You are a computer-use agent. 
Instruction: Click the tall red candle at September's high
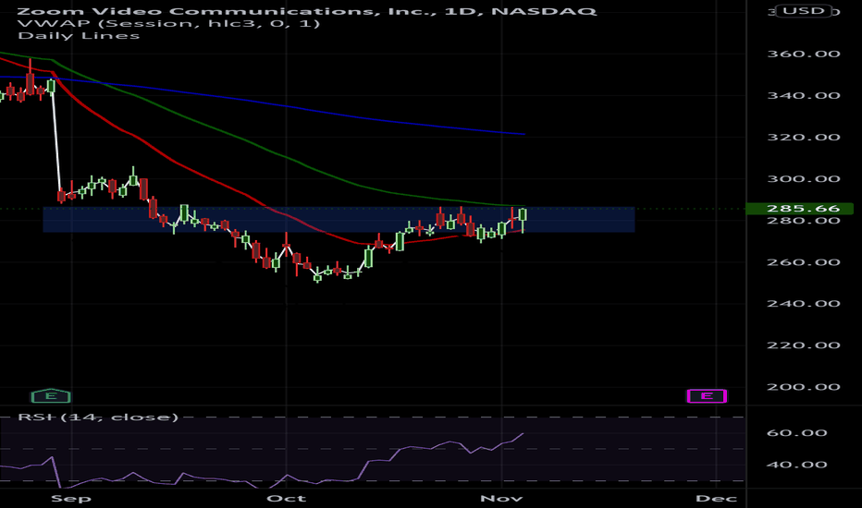(x=31, y=83)
